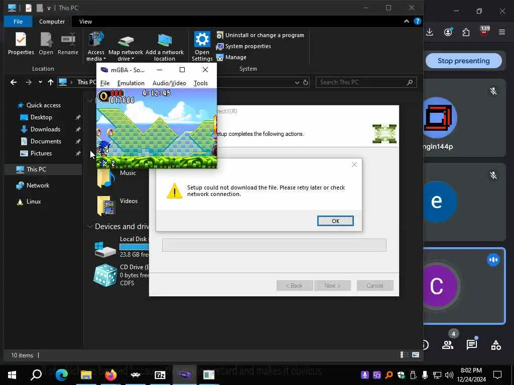514x385 pixels.
Task: Click the extension icon with 139 badge
Action: pos(484,32)
